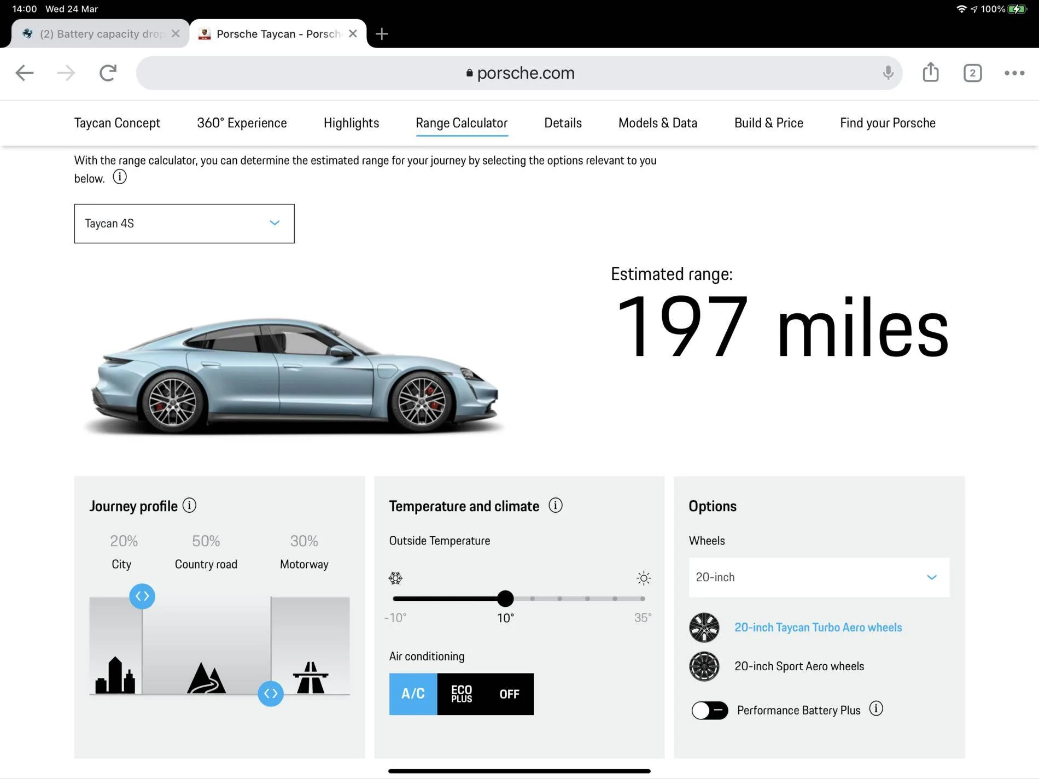Viewport: 1039px width, 779px height.
Task: Select the Range Calculator nav item
Action: [462, 123]
